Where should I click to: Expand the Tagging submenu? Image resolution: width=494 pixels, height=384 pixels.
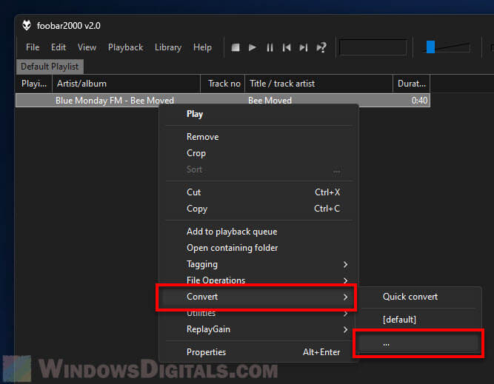[258, 264]
